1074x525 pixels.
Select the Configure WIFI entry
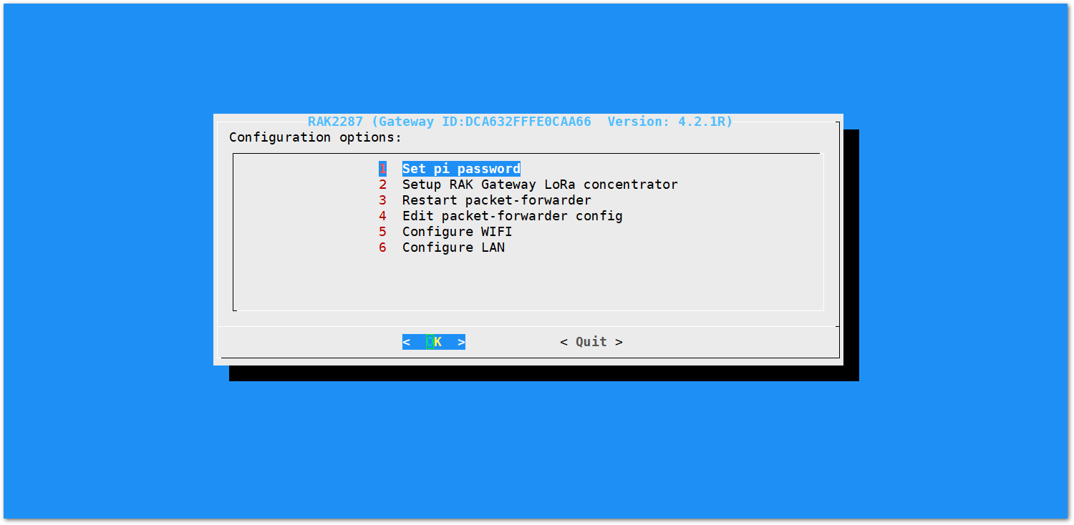458,232
